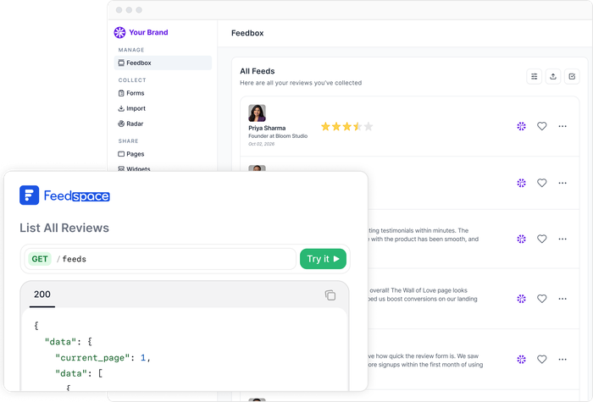This screenshot has width=593, height=402.
Task: Click the GET method badge
Action: coord(40,259)
